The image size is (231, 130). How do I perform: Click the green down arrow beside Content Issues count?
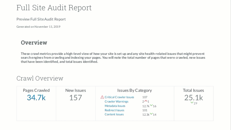(151, 114)
